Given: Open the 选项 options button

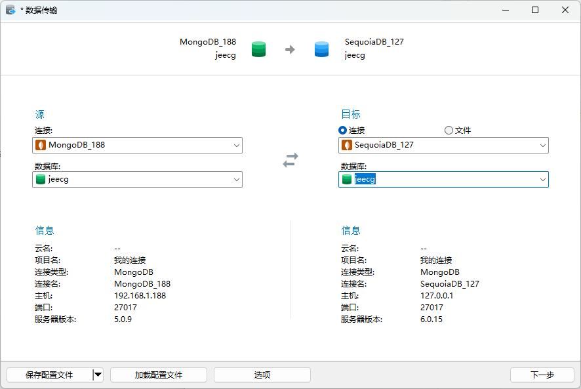Looking at the screenshot, I should [262, 375].
